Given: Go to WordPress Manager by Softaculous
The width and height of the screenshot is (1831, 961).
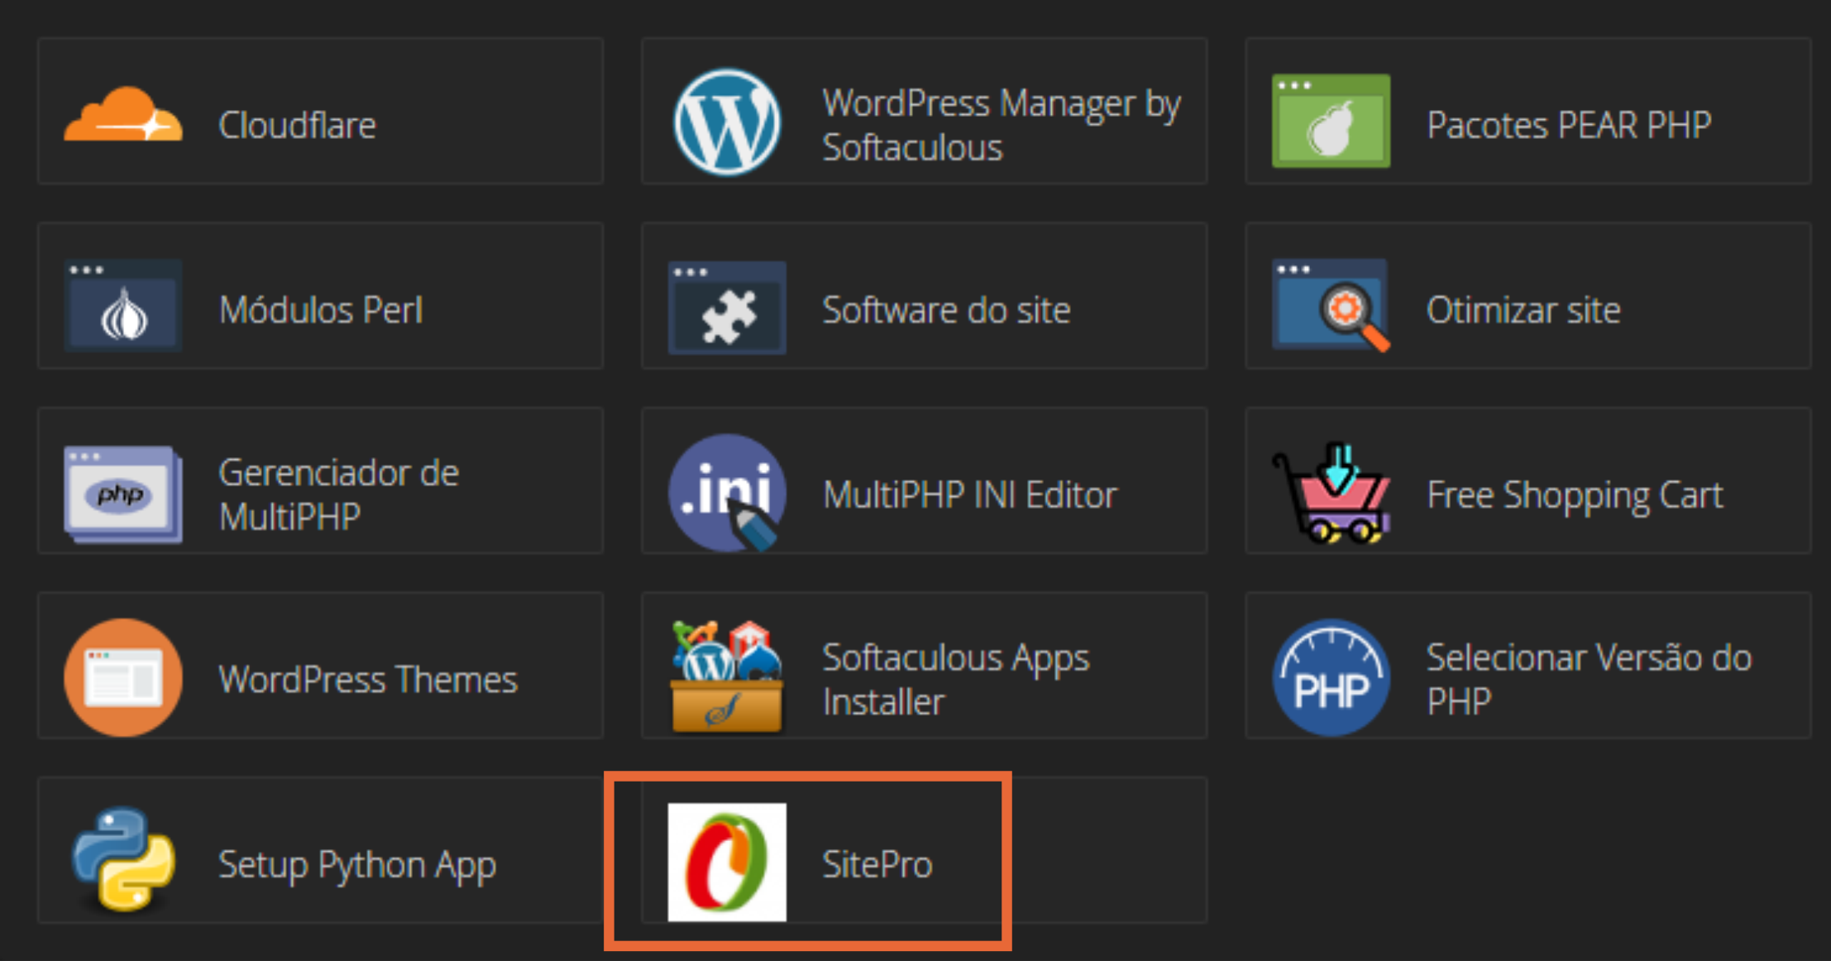Looking at the screenshot, I should [x=1002, y=126].
